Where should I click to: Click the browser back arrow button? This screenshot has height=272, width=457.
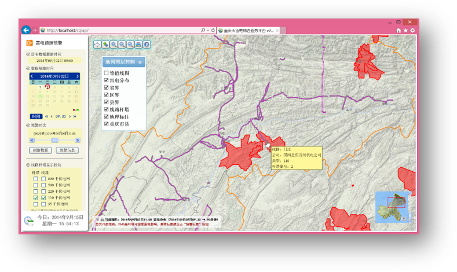coord(26,30)
